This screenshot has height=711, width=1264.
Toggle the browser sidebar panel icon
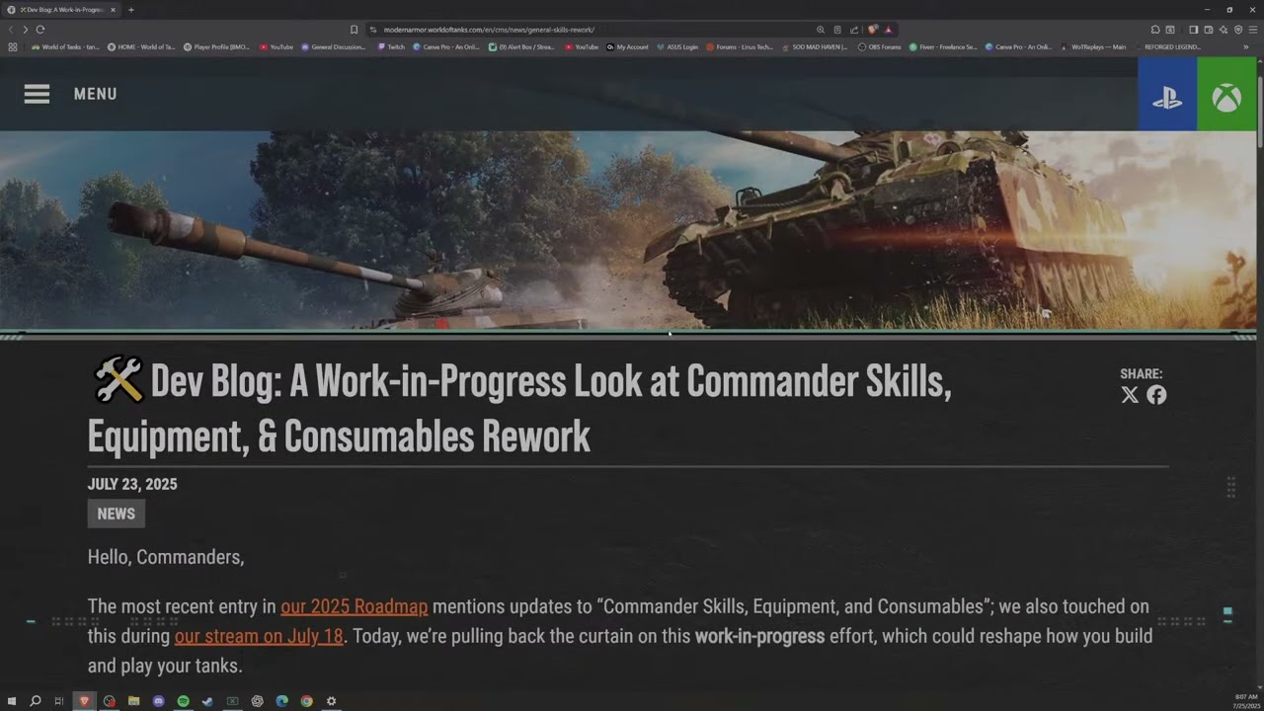click(1193, 30)
